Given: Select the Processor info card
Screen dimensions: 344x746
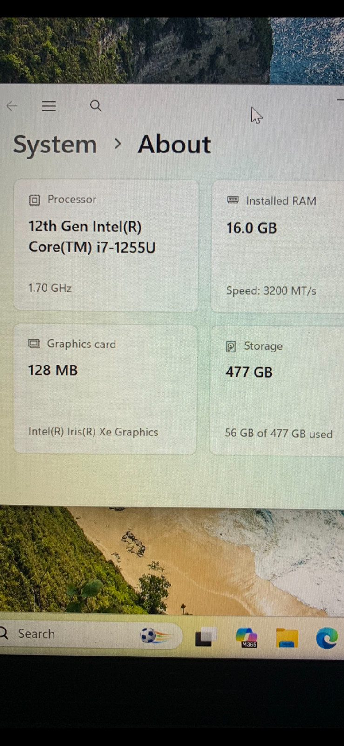Looking at the screenshot, I should [x=106, y=245].
